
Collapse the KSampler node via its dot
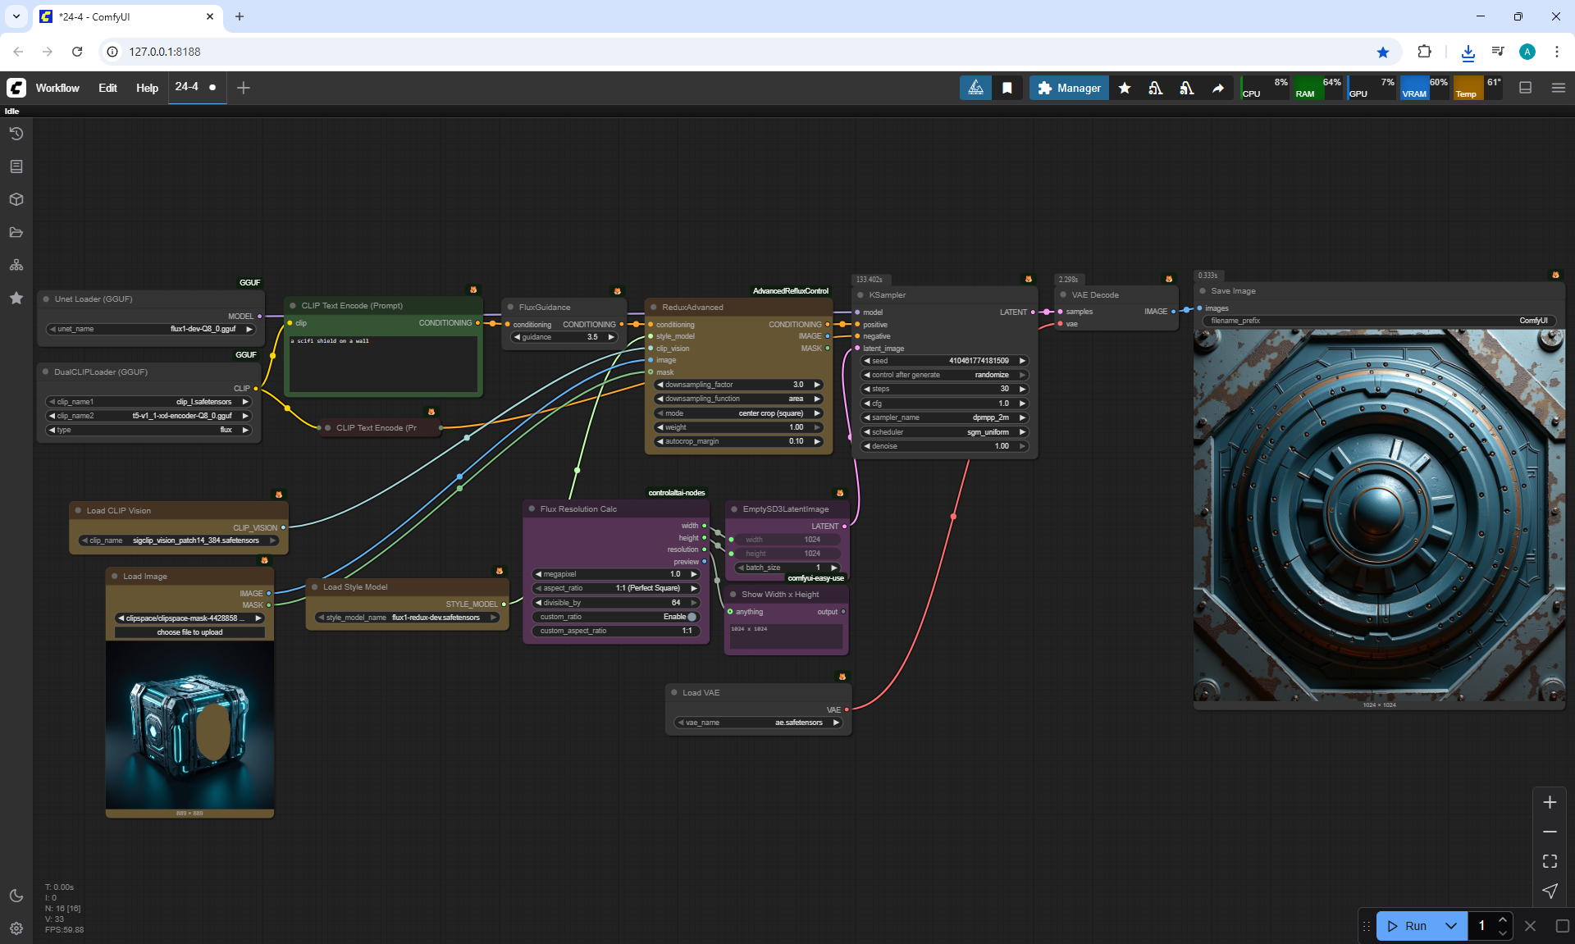click(861, 295)
